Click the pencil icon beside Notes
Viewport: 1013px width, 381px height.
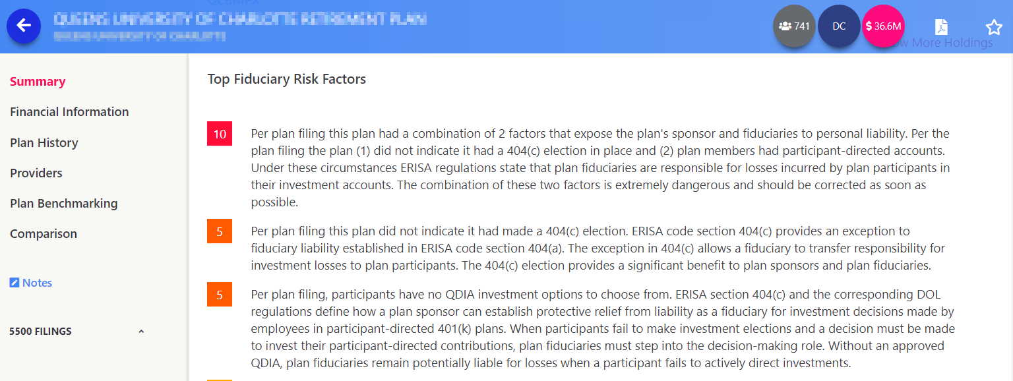click(15, 283)
